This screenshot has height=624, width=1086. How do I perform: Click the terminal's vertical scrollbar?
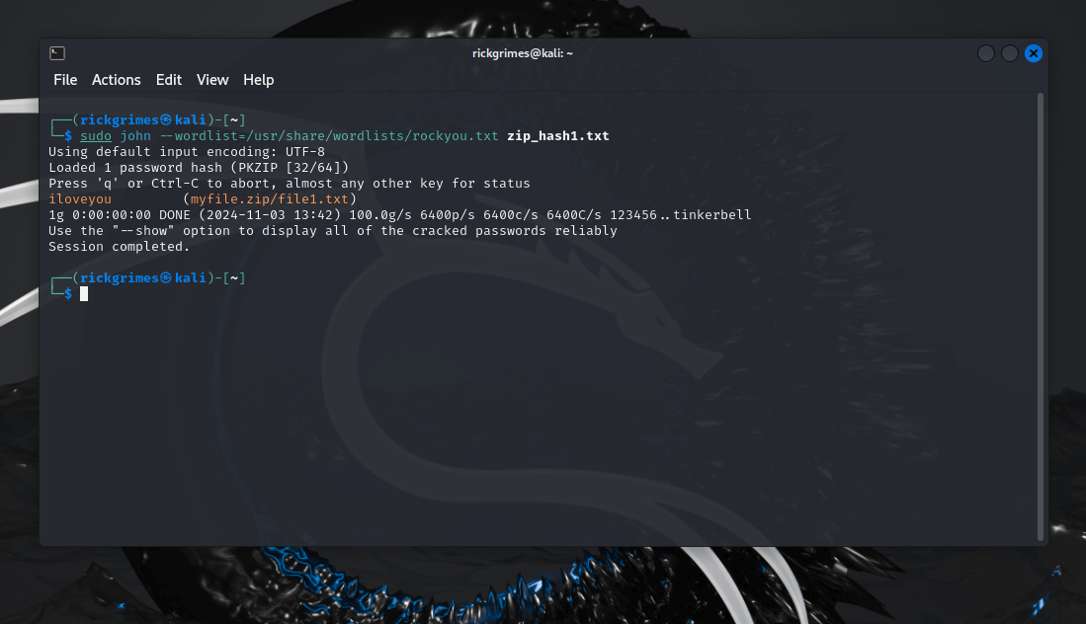(x=1040, y=316)
